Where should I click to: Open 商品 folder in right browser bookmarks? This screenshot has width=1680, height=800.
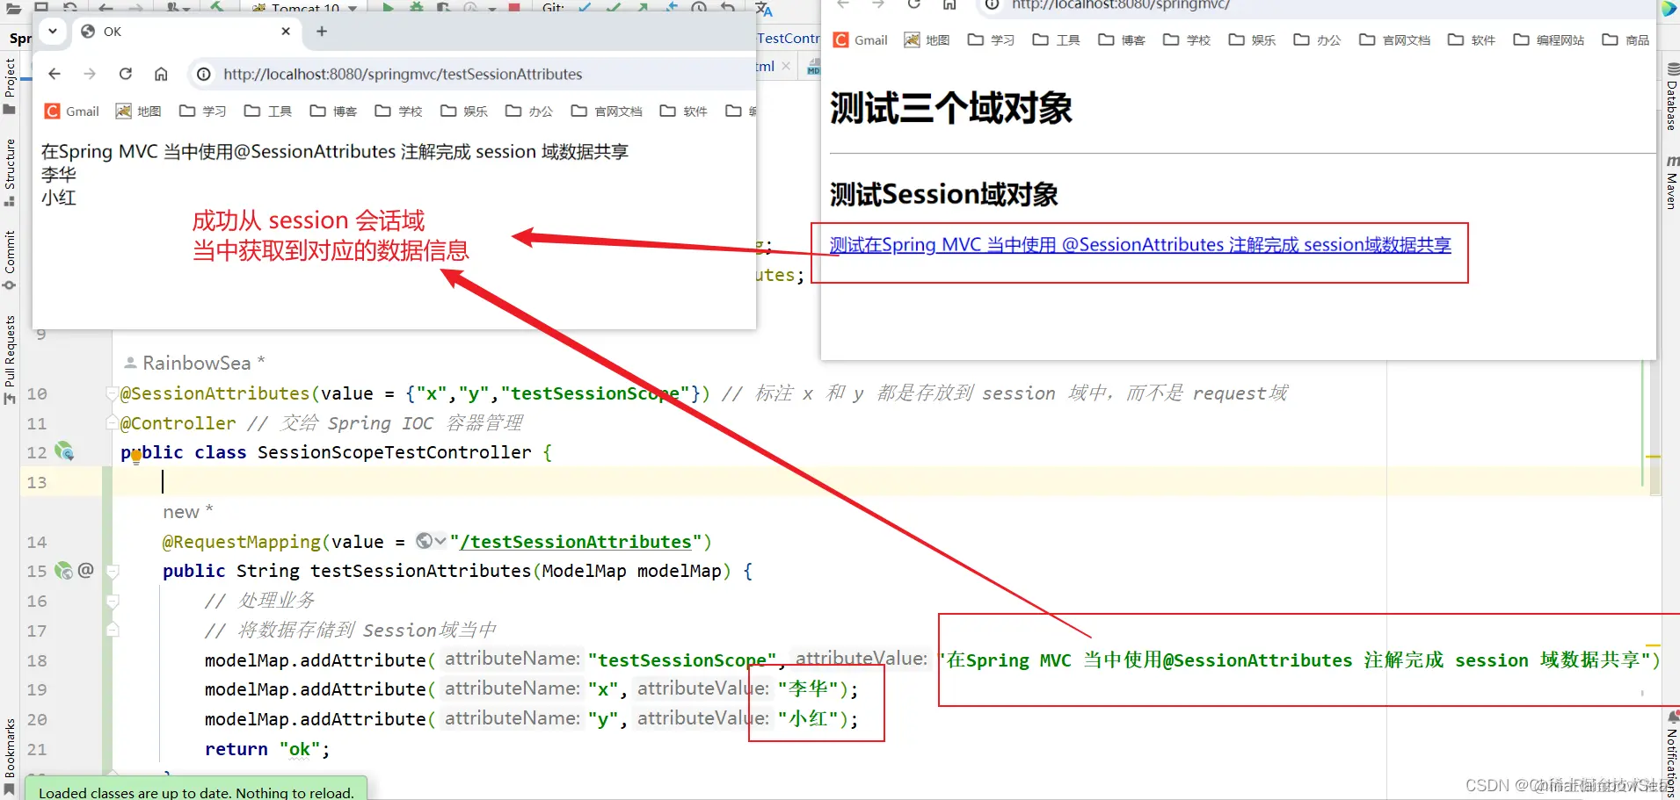point(1626,40)
